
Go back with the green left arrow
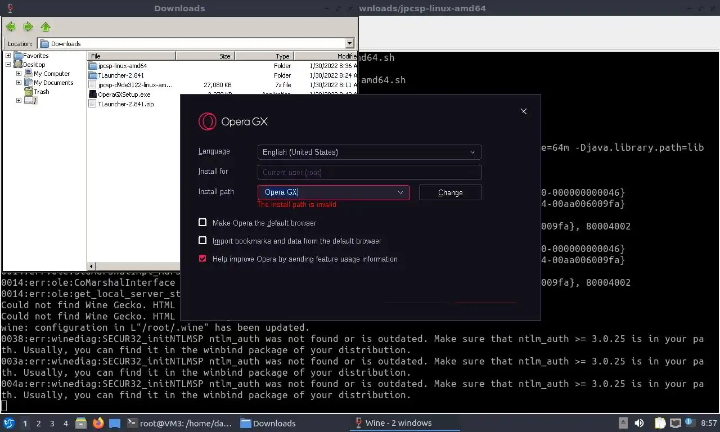coord(11,27)
